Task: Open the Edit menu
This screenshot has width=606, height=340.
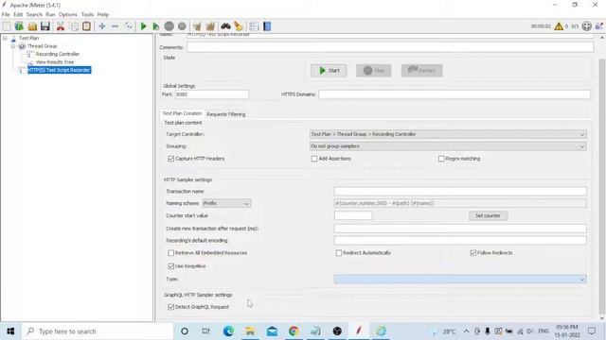Action: (18, 14)
